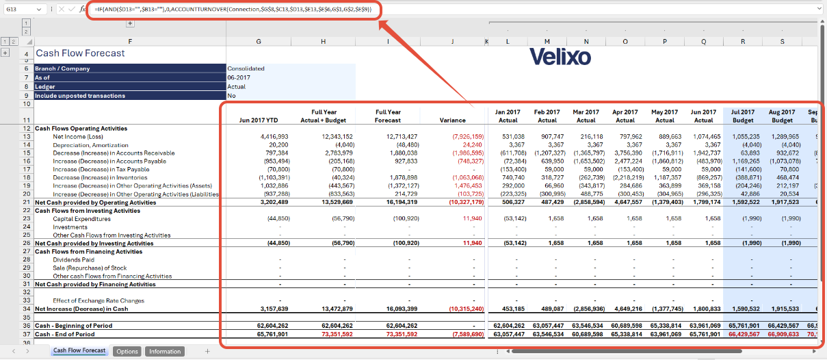Show row outline level 2
Viewport: 827px width, 360px height.
click(x=13, y=42)
